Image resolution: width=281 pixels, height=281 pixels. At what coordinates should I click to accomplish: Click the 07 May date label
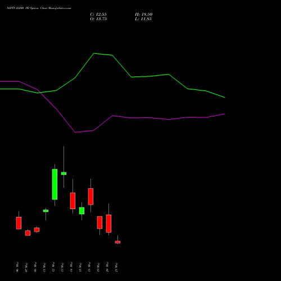pyautogui.click(x=26, y=267)
